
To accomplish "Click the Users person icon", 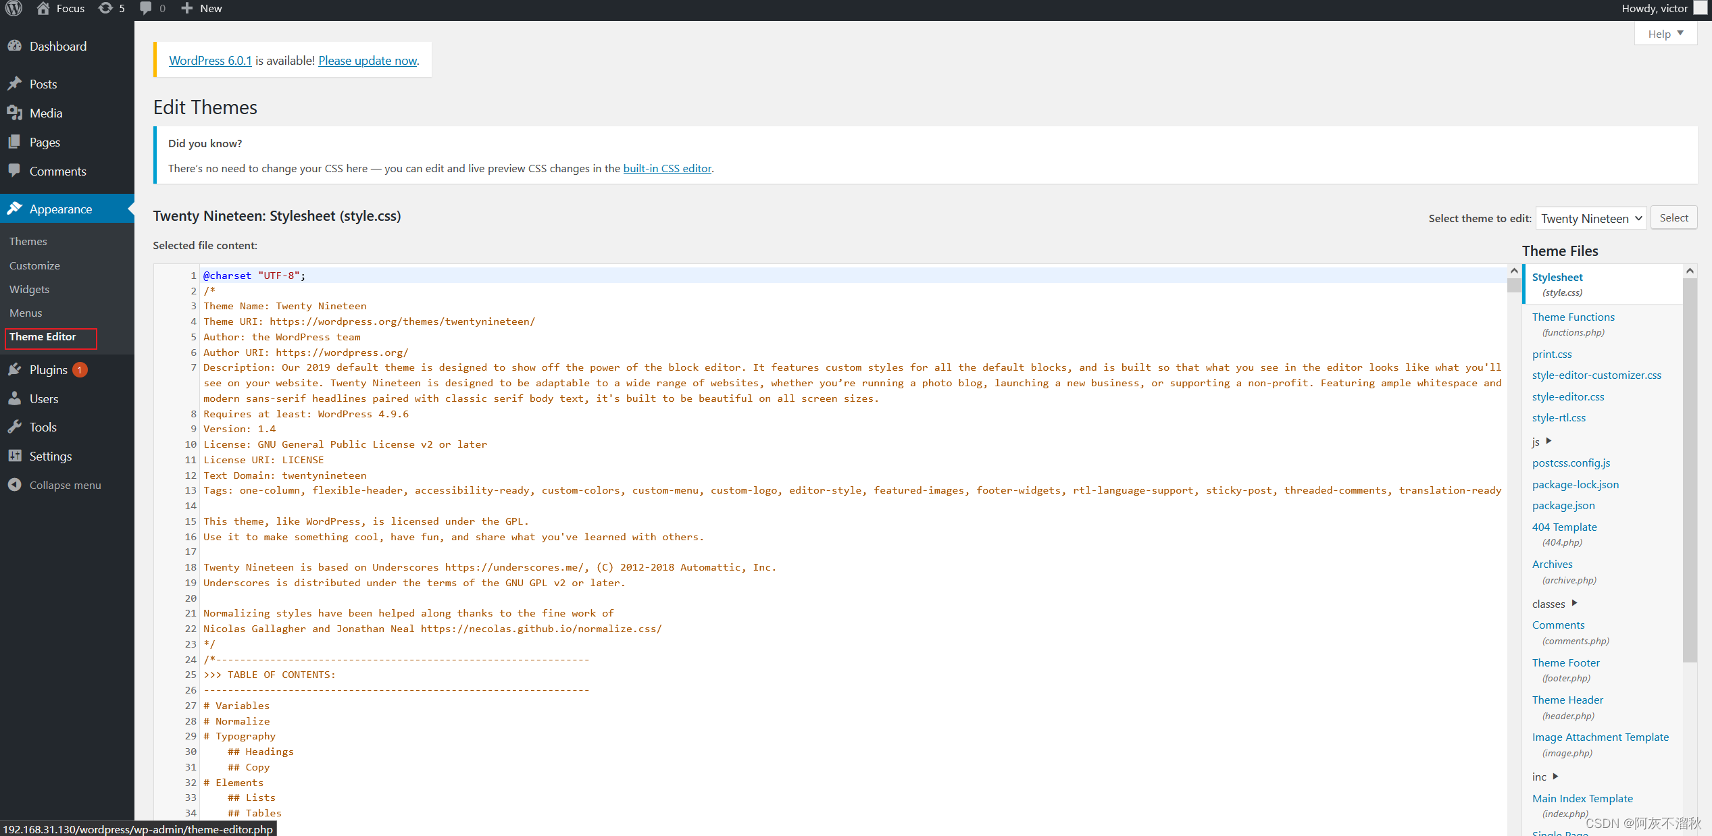I will (x=15, y=398).
